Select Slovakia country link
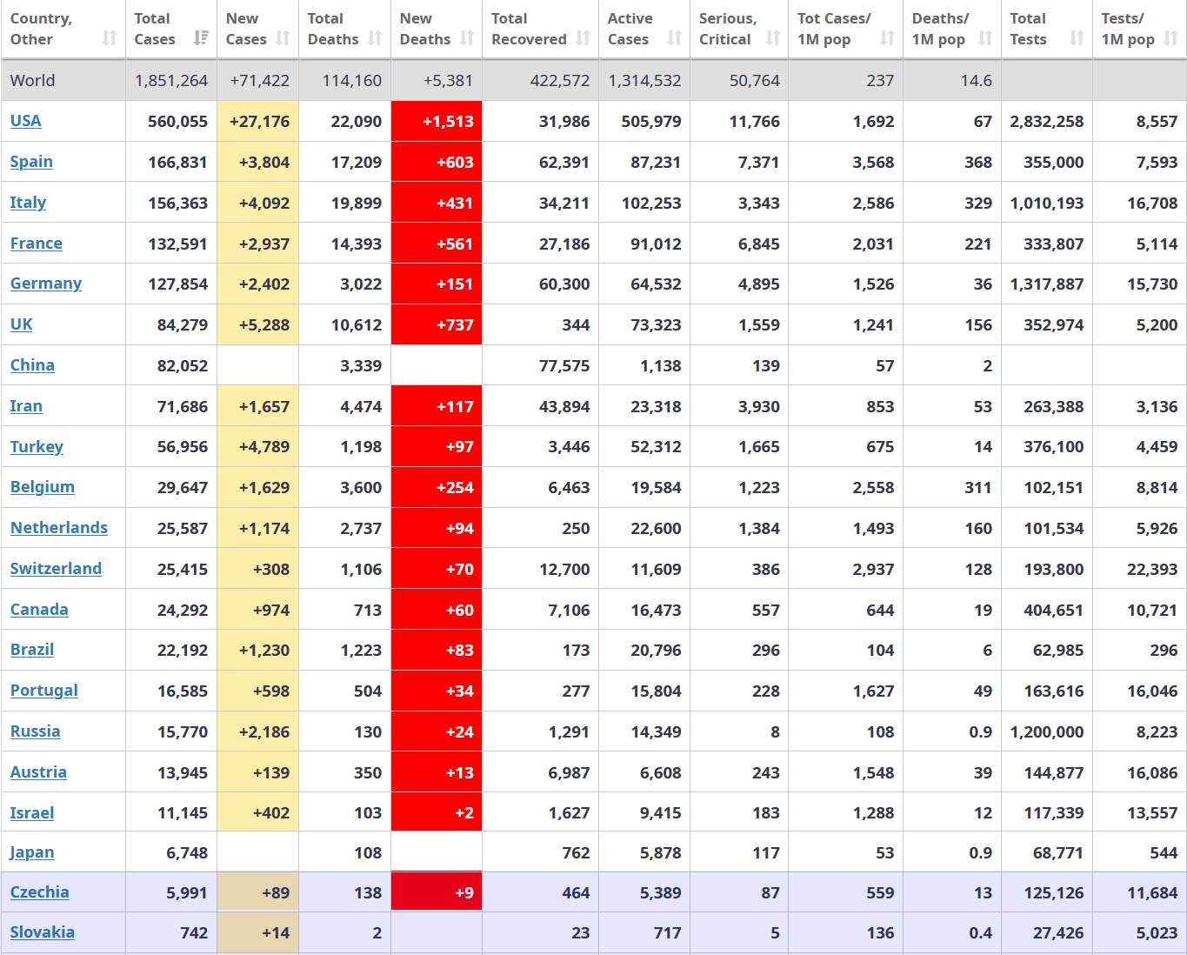This screenshot has height=955, width=1187. (42, 932)
